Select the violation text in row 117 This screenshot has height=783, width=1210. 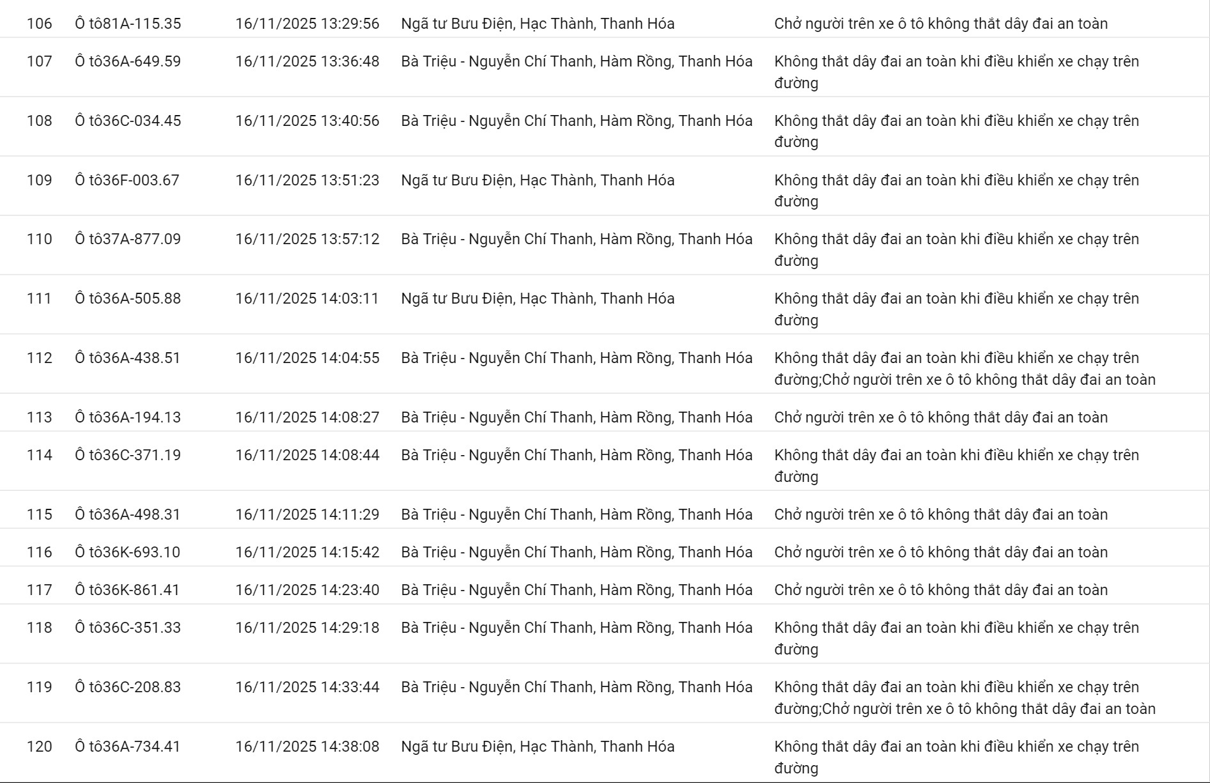[941, 590]
